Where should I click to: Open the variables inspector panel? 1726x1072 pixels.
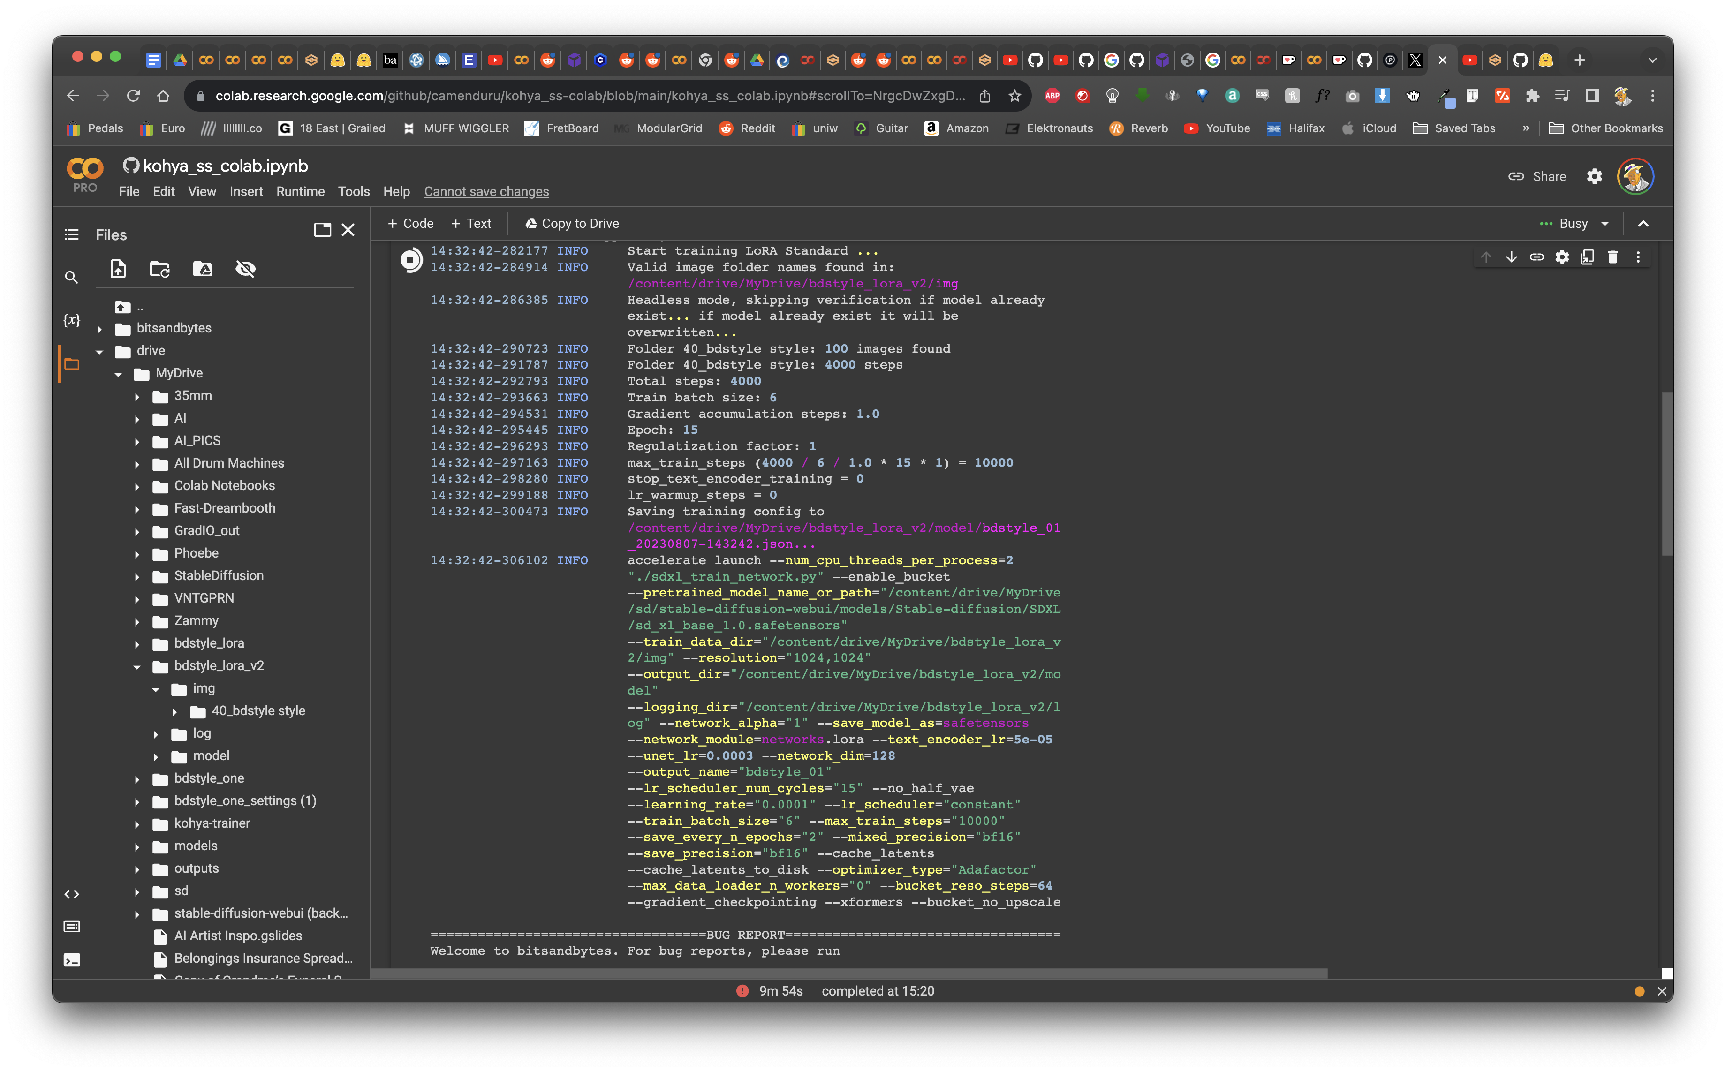[x=72, y=320]
